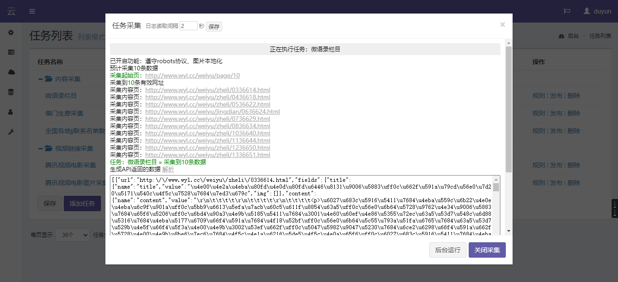Viewport: 618px width, 282px height.
Task: Open the 30个 per-page dropdown
Action: tap(72, 235)
